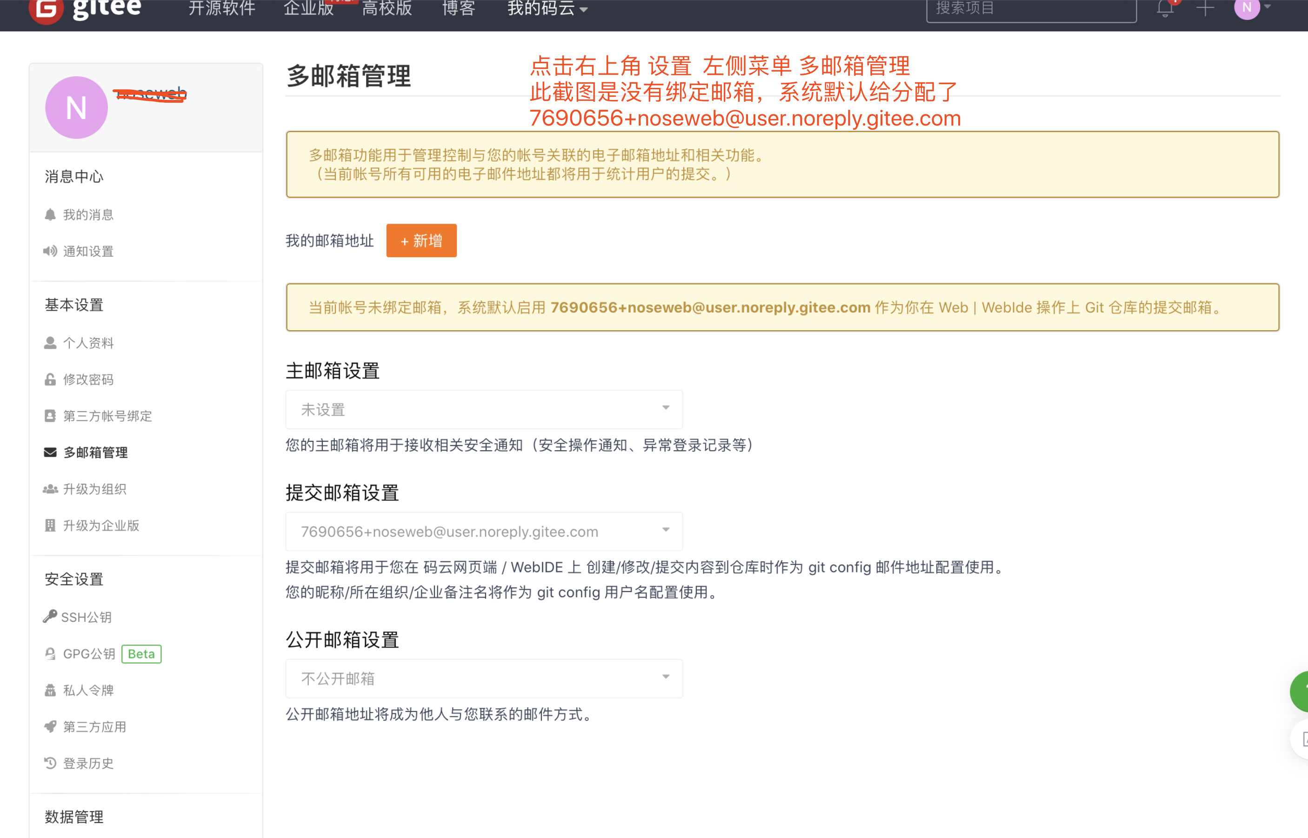This screenshot has width=1308, height=838.
Task: Open the user avatar menu in header
Action: 1247,7
